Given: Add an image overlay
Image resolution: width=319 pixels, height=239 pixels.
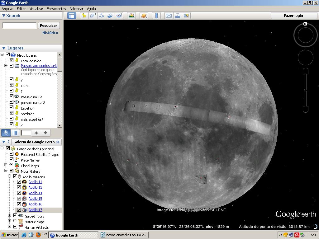Looking at the screenshot, I should [x=111, y=16].
